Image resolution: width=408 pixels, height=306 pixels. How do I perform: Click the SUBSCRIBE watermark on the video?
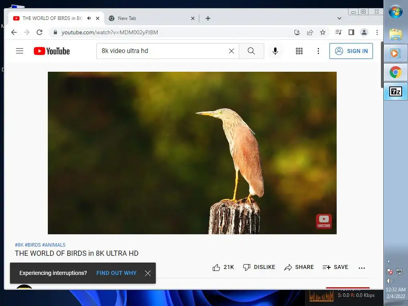(324, 222)
